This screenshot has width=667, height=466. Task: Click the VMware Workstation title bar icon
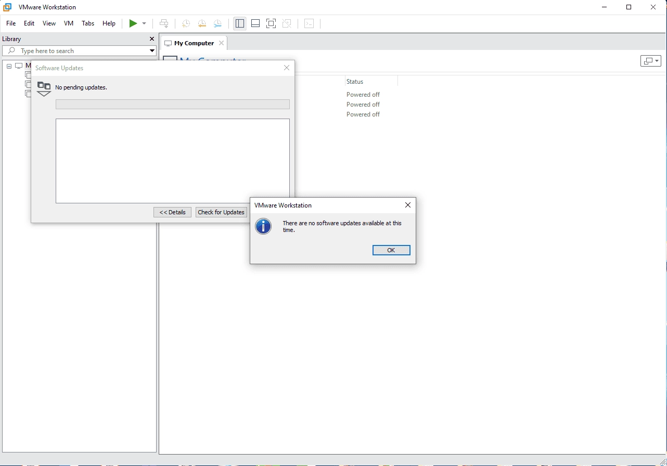point(8,7)
